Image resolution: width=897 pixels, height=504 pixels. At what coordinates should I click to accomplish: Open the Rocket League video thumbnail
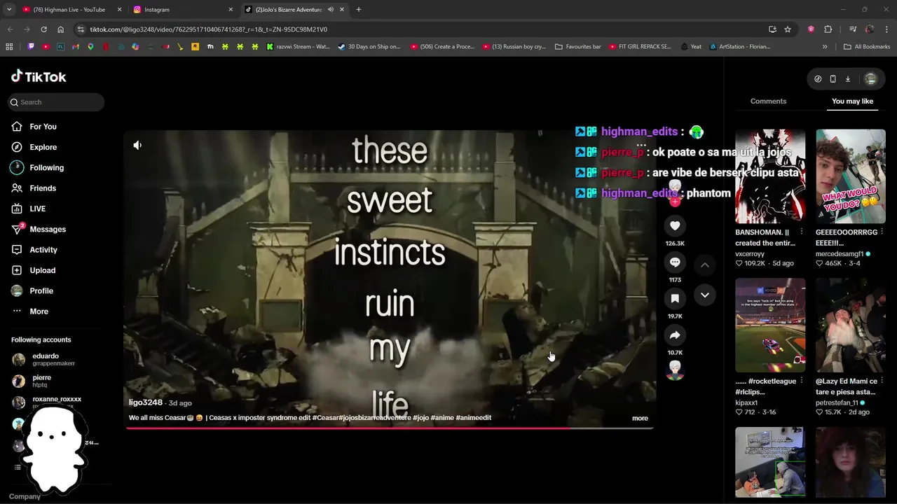(770, 325)
